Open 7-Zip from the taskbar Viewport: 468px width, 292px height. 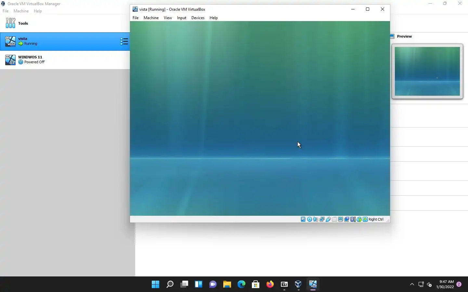click(x=284, y=284)
